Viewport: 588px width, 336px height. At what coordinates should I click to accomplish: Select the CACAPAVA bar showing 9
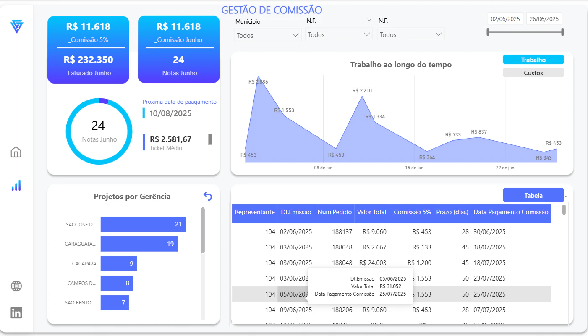coord(119,264)
